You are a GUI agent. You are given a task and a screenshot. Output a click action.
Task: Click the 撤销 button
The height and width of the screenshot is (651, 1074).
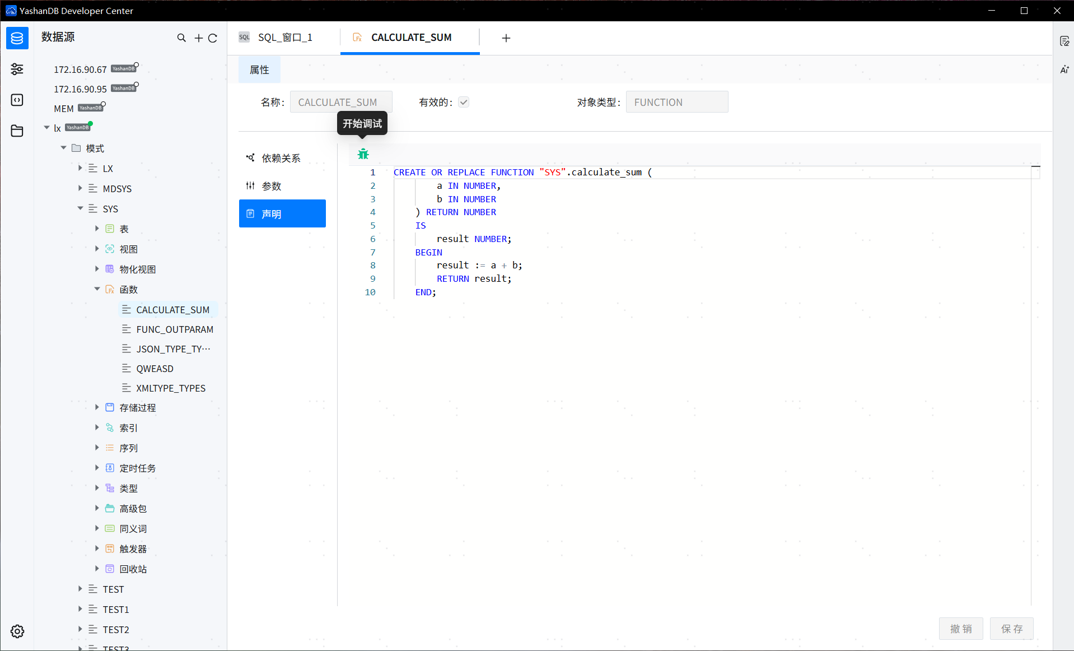(x=961, y=629)
